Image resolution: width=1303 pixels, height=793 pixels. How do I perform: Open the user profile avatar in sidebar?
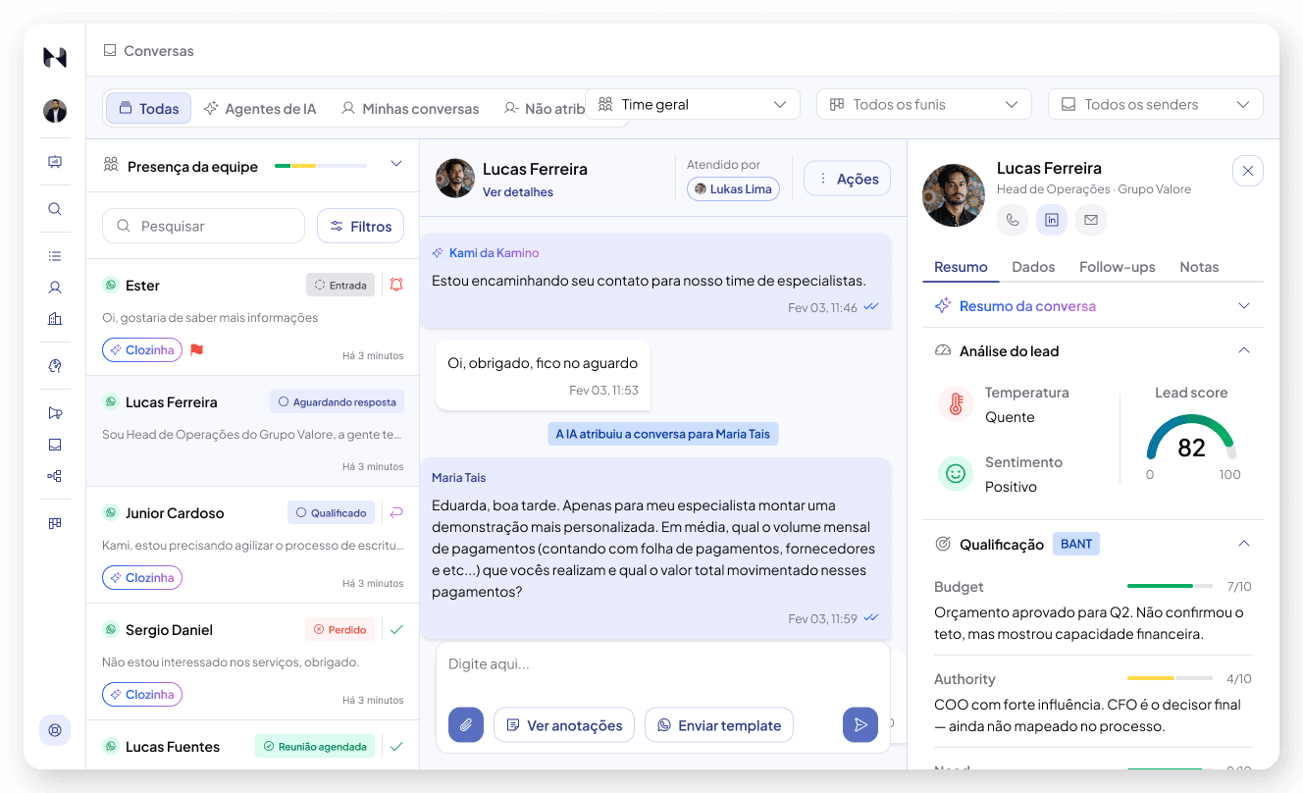(x=55, y=111)
